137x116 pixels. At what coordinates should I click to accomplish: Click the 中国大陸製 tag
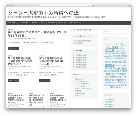[x=116, y=56]
